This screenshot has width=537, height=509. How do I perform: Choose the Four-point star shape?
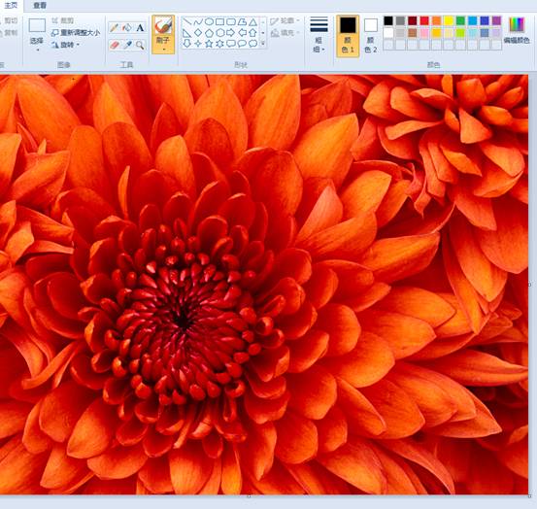[x=197, y=44]
